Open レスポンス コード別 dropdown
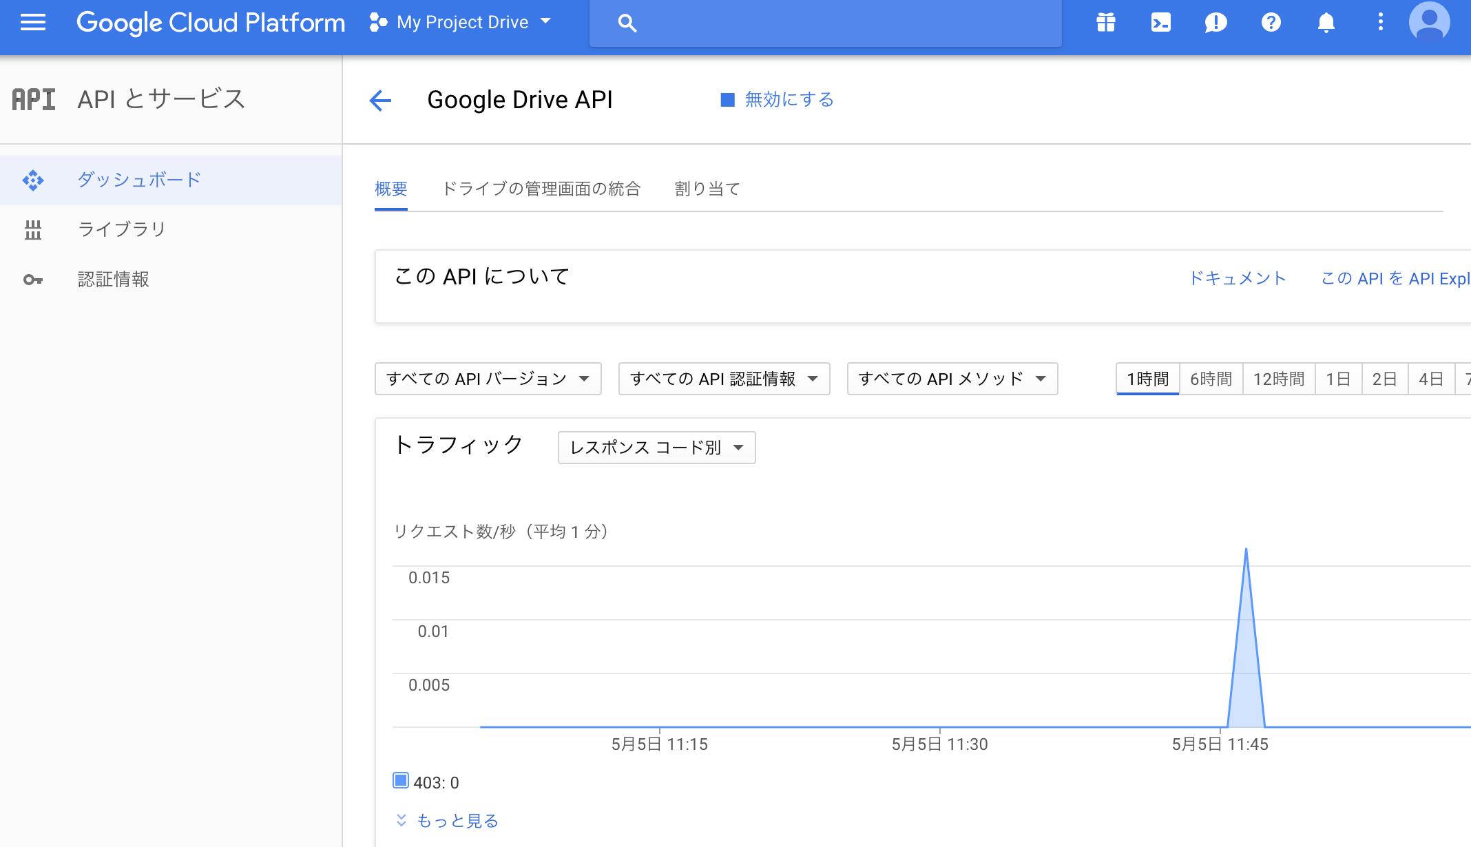The image size is (1471, 847). [x=656, y=447]
